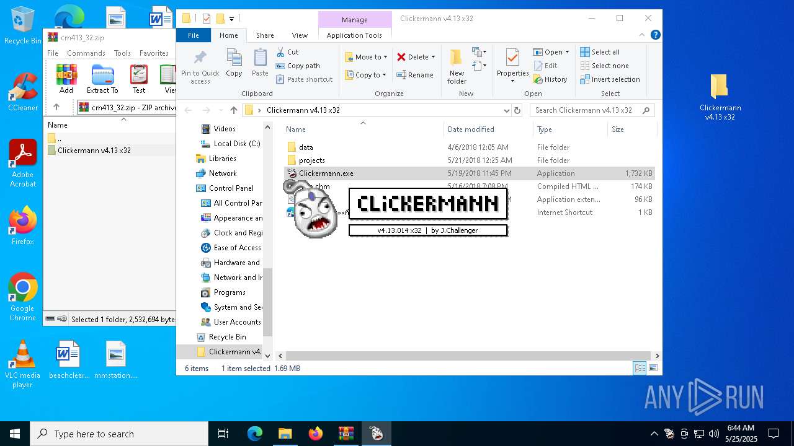Open Explorer Help question mark icon
Viewport: 794px width, 446px height.
[654, 35]
